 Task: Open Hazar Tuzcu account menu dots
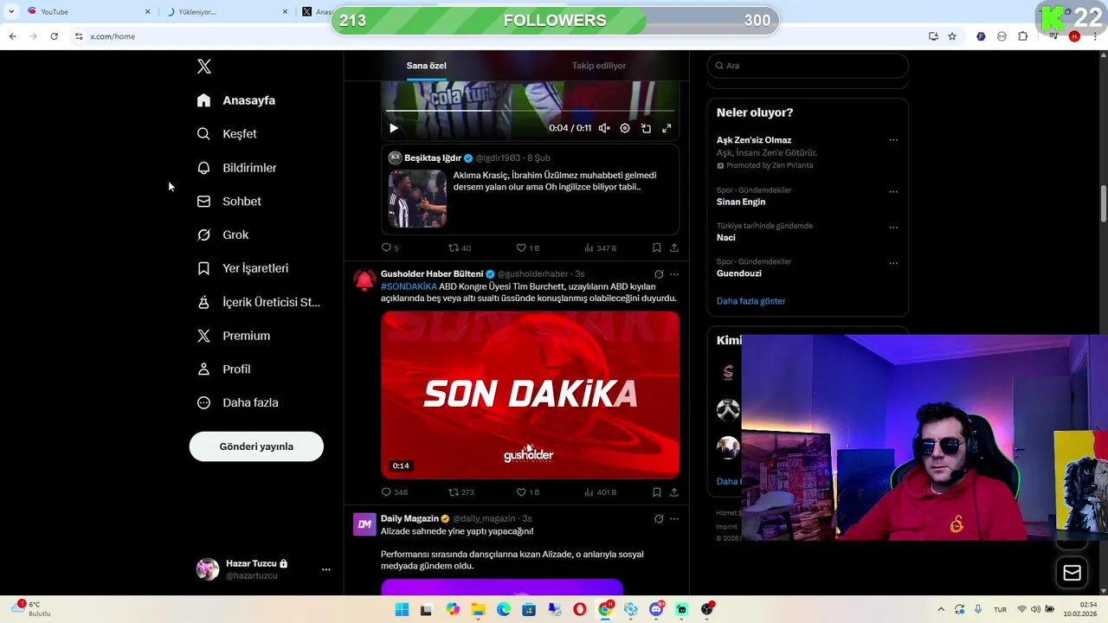(326, 569)
